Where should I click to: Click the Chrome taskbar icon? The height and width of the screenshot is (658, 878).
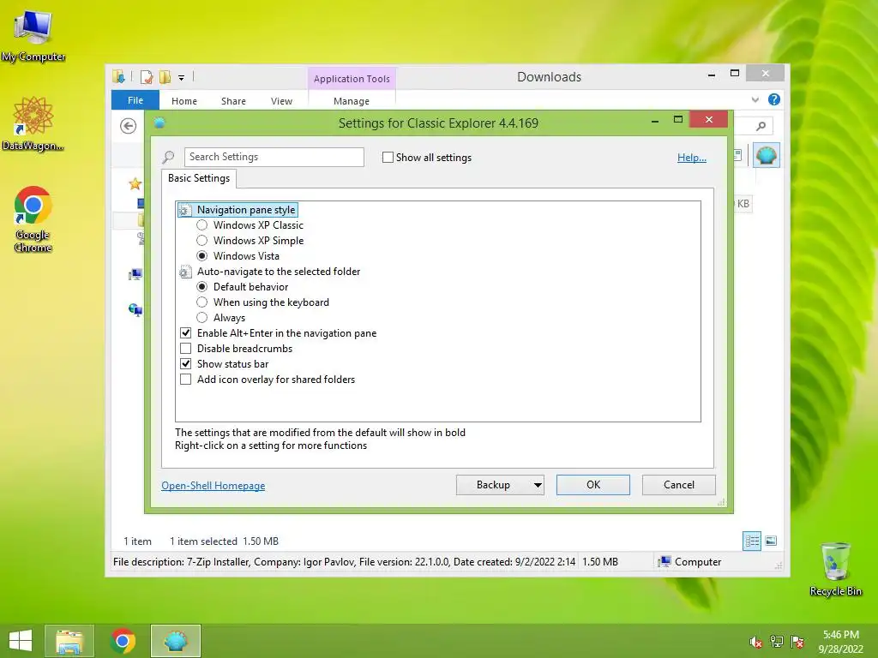pyautogui.click(x=123, y=641)
